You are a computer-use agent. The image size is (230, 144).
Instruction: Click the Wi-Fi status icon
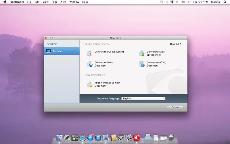(172, 2)
